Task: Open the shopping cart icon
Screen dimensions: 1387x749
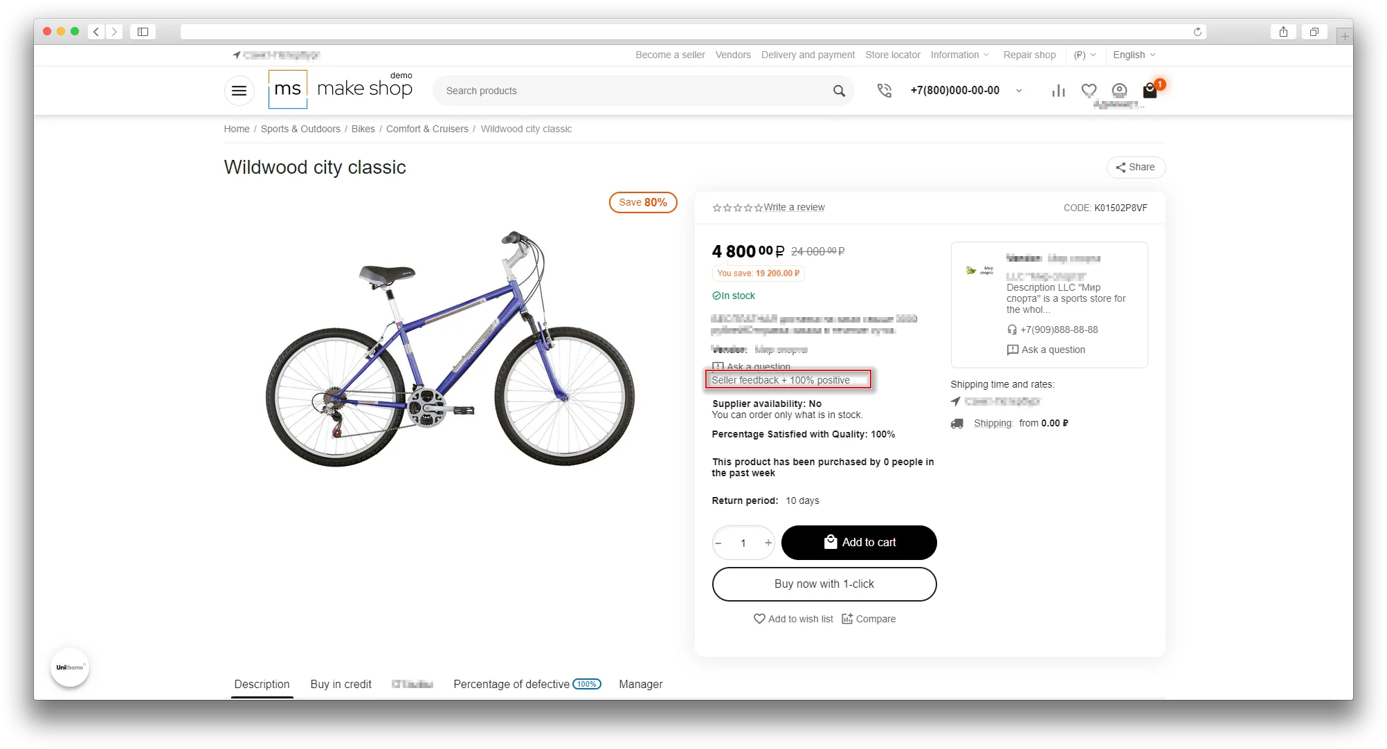Action: [1150, 91]
